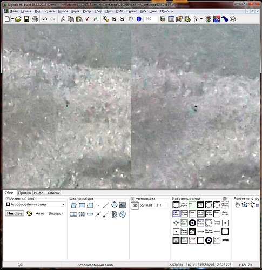Switch to the Правка tab
Screen dimensions: 262x270
pyautogui.click(x=24, y=193)
